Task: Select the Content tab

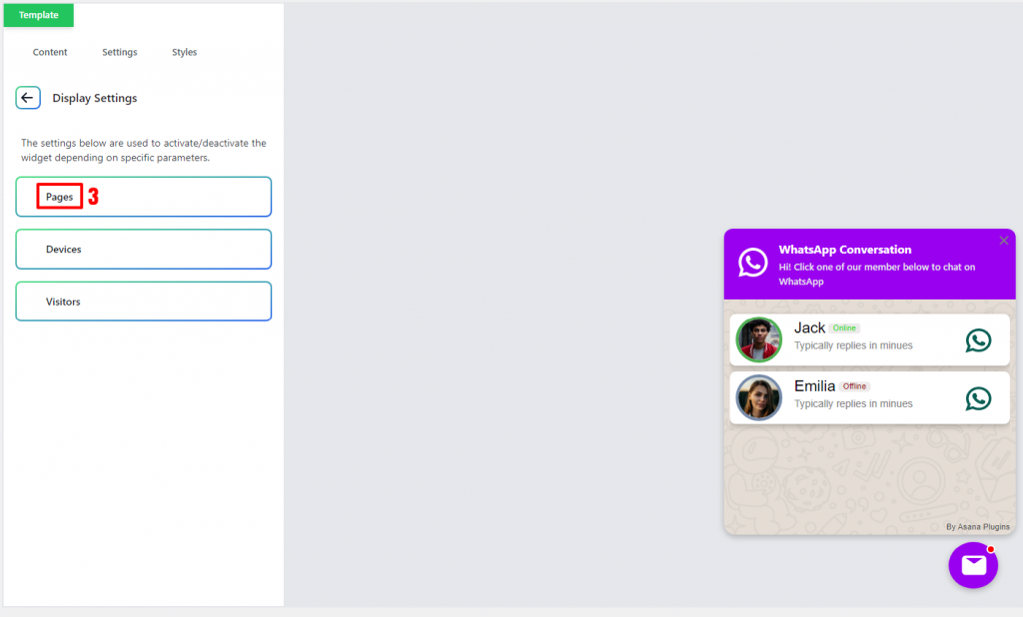Action: 50,52
